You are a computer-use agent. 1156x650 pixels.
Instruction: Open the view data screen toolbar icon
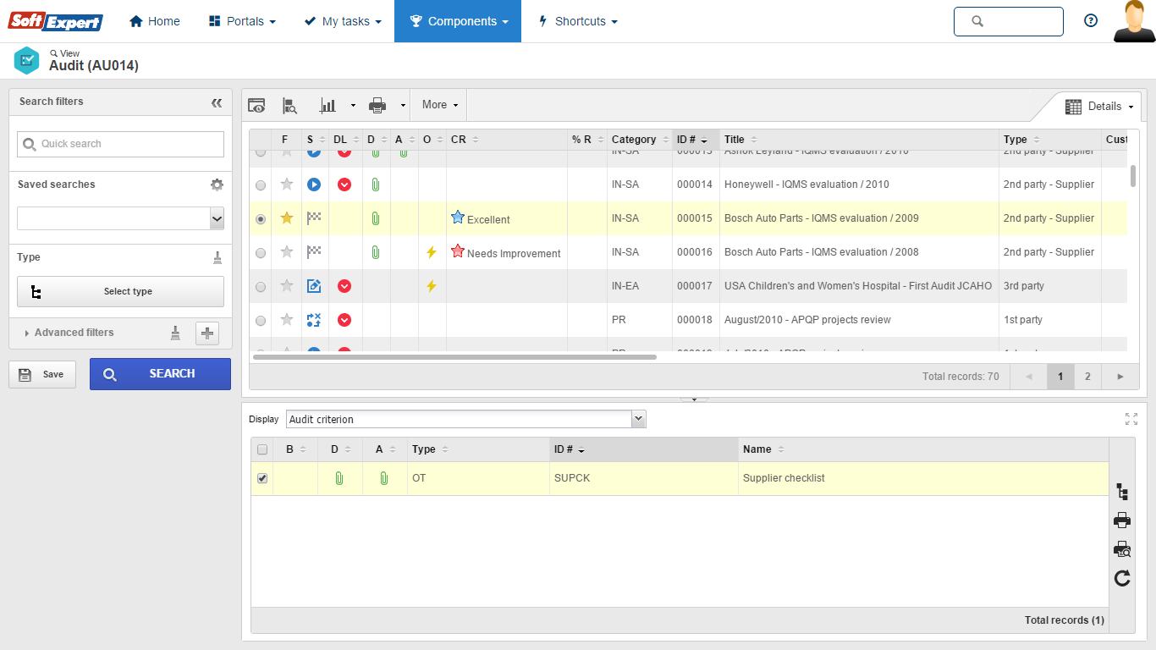click(x=256, y=105)
